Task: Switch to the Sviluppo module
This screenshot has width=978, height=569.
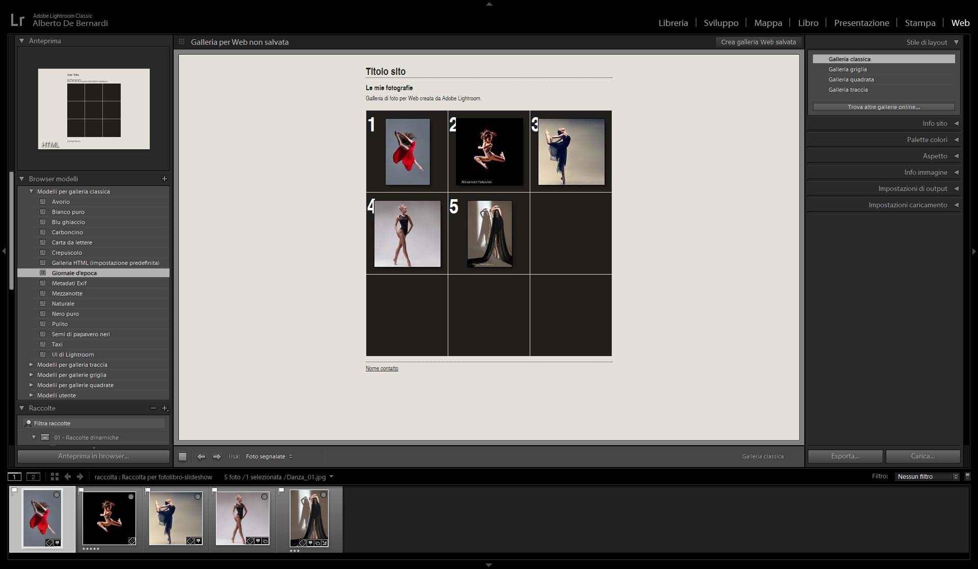Action: coord(721,23)
